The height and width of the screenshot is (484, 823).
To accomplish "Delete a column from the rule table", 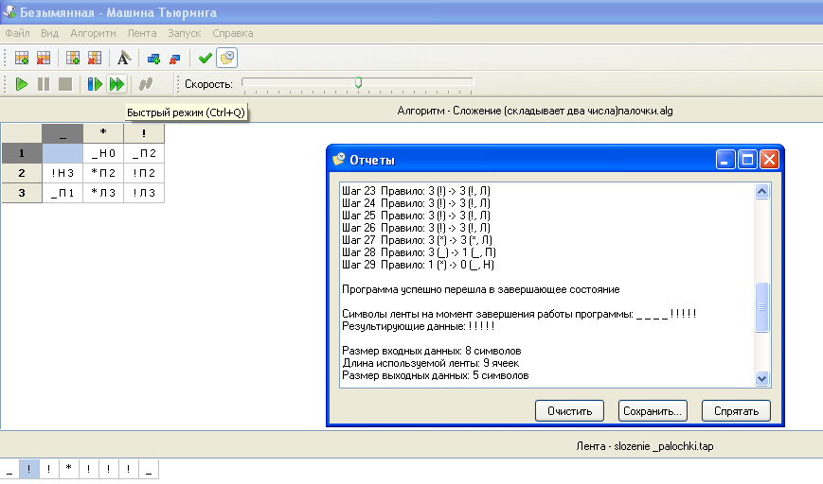I will click(95, 59).
